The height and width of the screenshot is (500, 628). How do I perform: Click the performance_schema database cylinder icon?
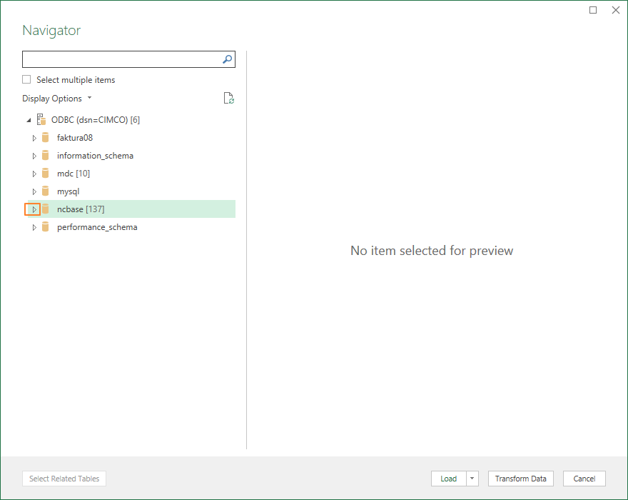tap(45, 227)
